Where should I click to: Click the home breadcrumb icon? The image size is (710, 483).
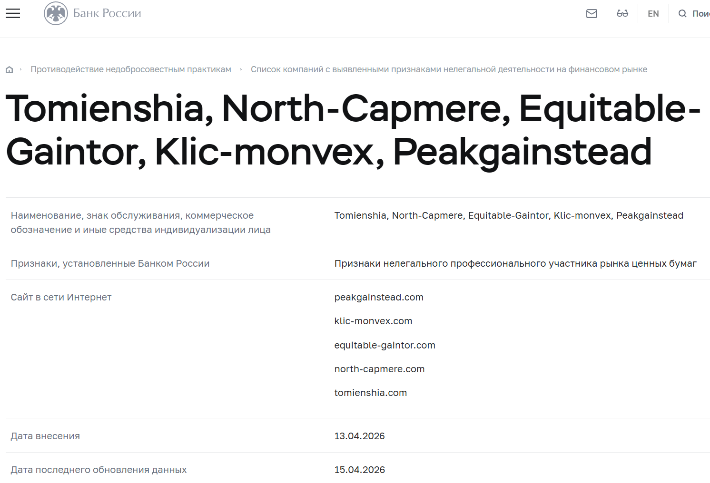coord(9,69)
